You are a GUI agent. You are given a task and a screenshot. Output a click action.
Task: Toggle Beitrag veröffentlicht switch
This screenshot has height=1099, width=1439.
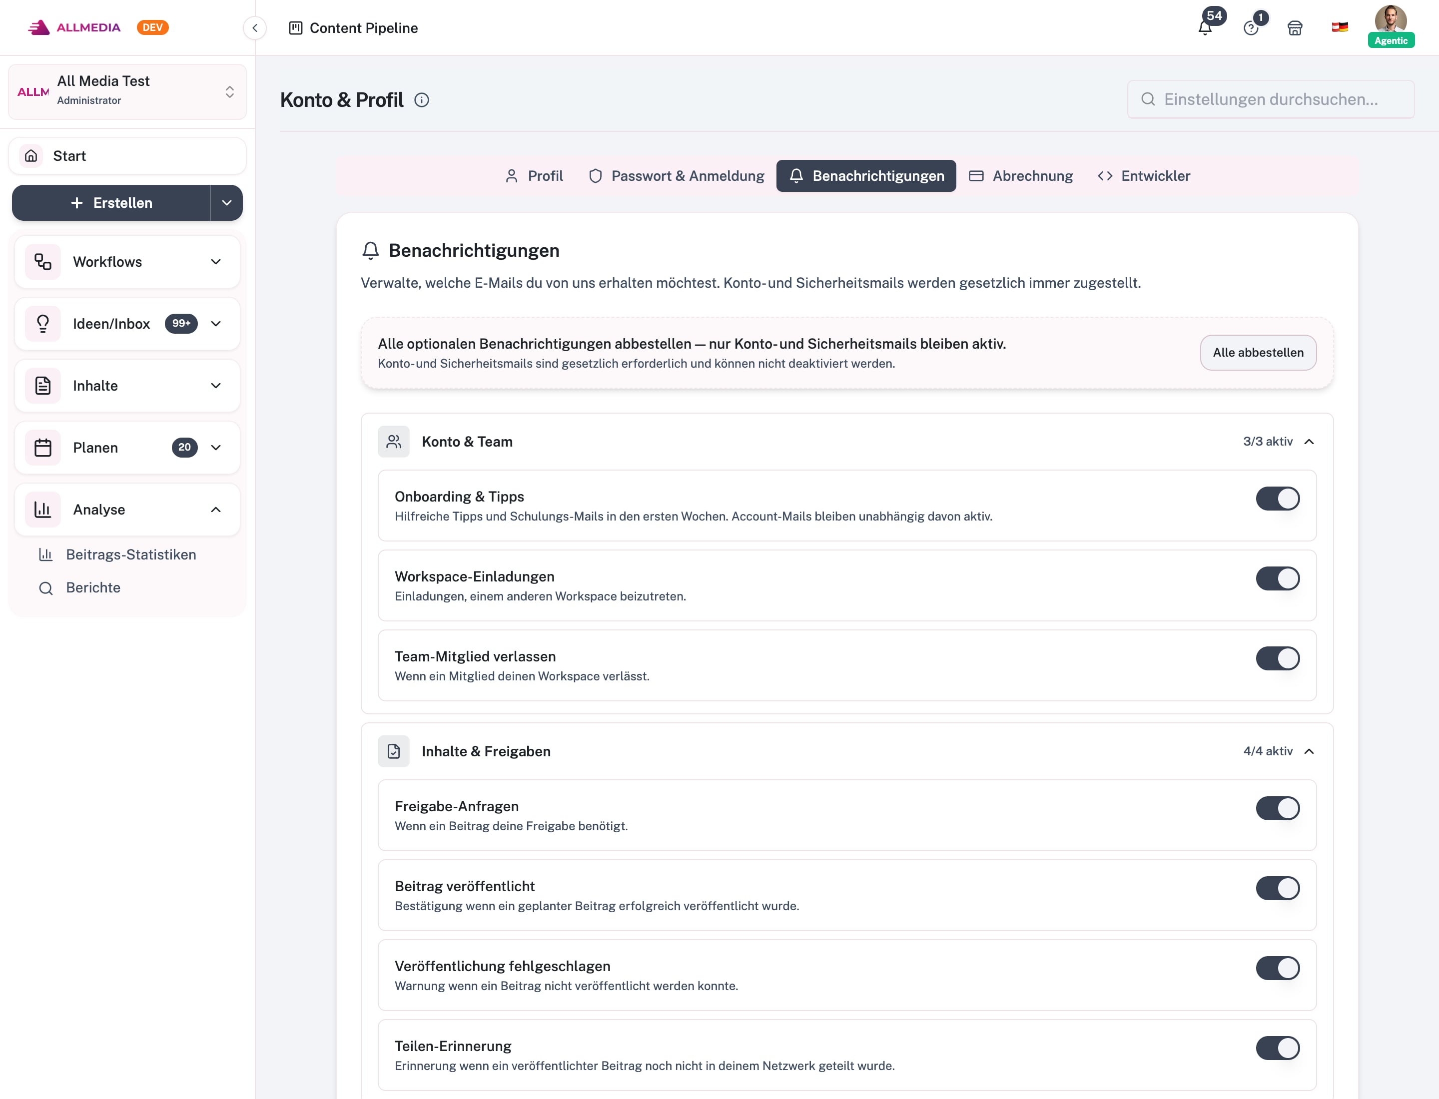tap(1278, 888)
